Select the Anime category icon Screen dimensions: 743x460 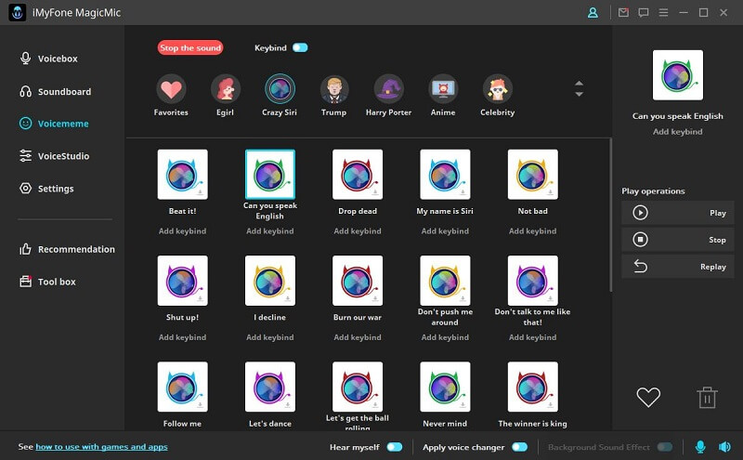coord(443,88)
